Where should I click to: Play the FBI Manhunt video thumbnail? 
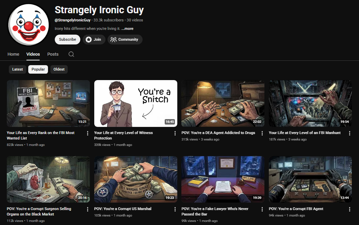click(x=310, y=103)
